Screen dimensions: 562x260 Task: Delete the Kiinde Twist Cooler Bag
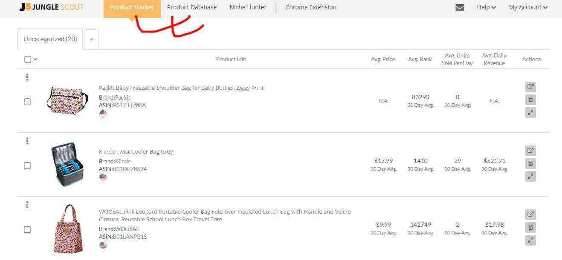point(530,163)
